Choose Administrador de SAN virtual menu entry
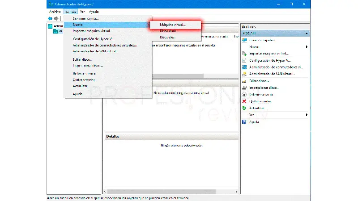The width and height of the screenshot is (358, 201). pos(108,51)
